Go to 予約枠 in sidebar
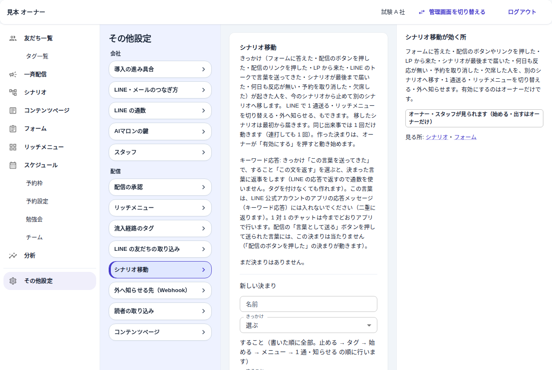The width and height of the screenshot is (552, 370). pos(34,183)
